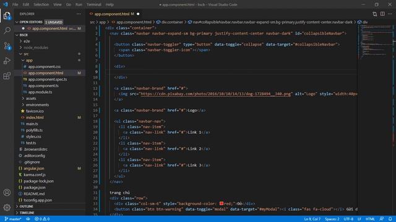Open the View menu
The height and width of the screenshot is (222, 396).
(58, 4)
